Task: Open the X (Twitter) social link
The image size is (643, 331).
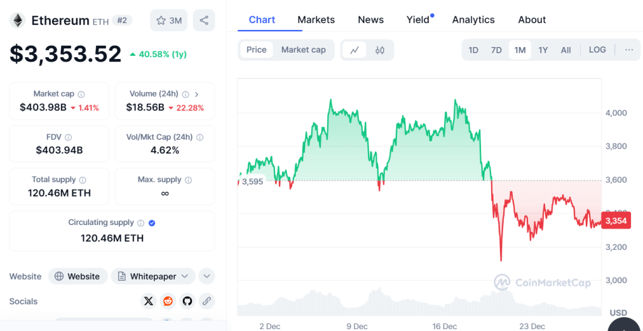Action: coord(148,302)
